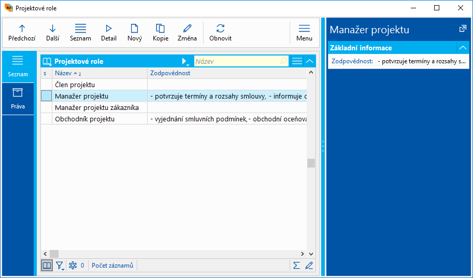The width and height of the screenshot is (473, 278).
Task: Click the horizontal scrollbar left arrow
Action: (x=45, y=254)
